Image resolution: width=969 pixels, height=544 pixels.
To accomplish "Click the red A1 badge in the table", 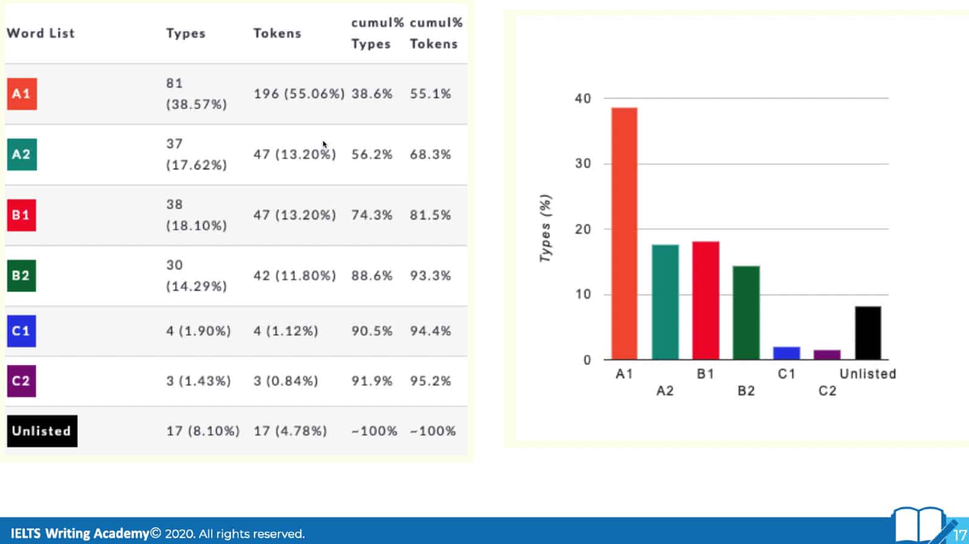I will tap(22, 94).
